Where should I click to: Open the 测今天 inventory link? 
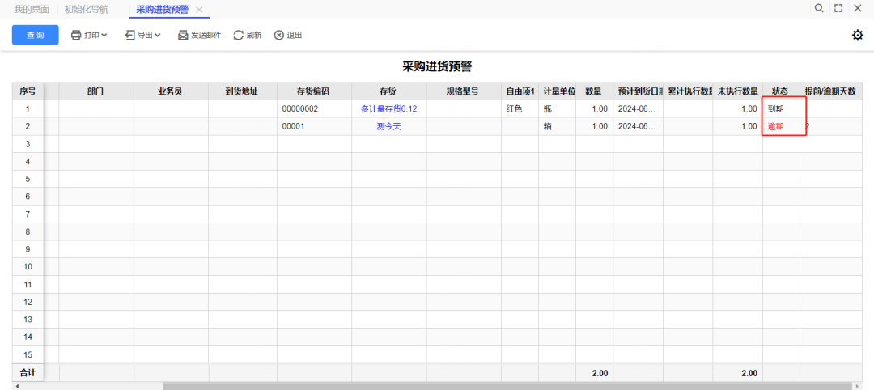point(388,126)
